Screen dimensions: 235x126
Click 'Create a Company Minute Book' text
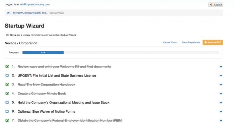click(x=42, y=93)
